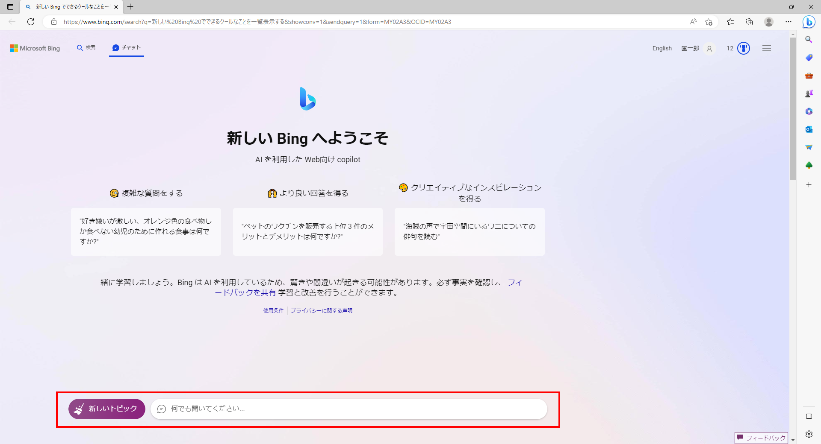Screen dimensions: 821x444
Task: Refresh the page
Action: point(31,22)
